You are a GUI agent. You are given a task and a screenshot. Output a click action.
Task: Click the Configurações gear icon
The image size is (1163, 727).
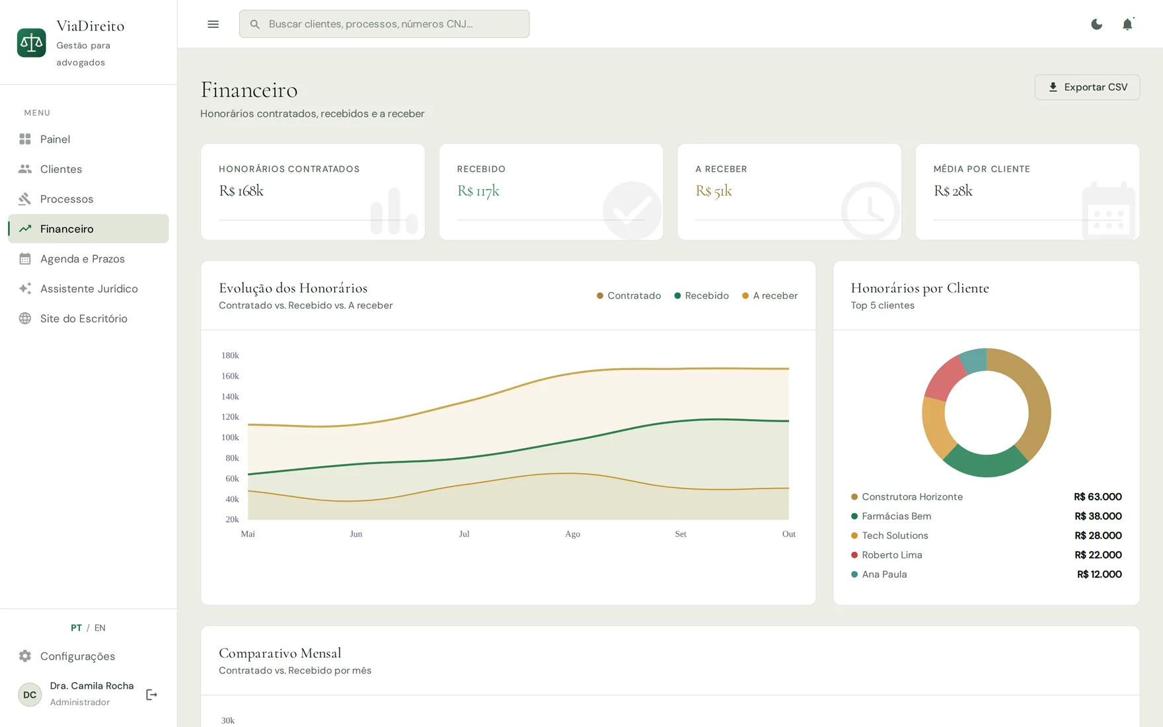[x=25, y=656]
